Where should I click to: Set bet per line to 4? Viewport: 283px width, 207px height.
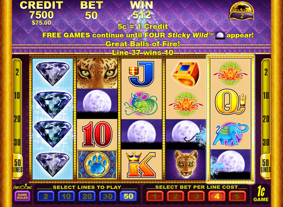pos(217,196)
